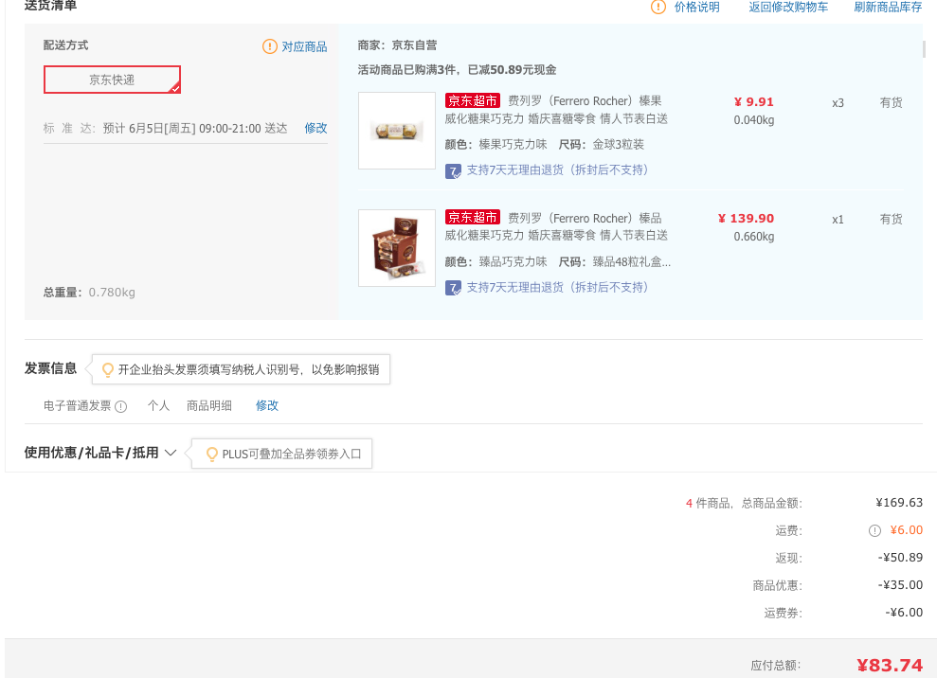Click the -¥35.00 product discount value
The width and height of the screenshot is (937, 678).
(900, 585)
